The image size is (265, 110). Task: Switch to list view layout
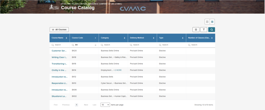212,22
